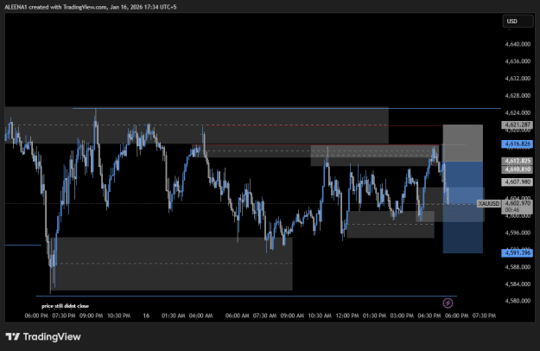Click the 4,602.970 current price label
Screen dimensions: 540x351
[x=518, y=203]
